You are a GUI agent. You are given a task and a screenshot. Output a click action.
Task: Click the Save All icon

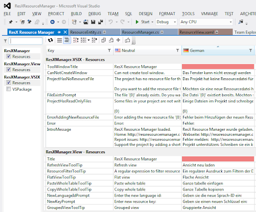click(100, 22)
